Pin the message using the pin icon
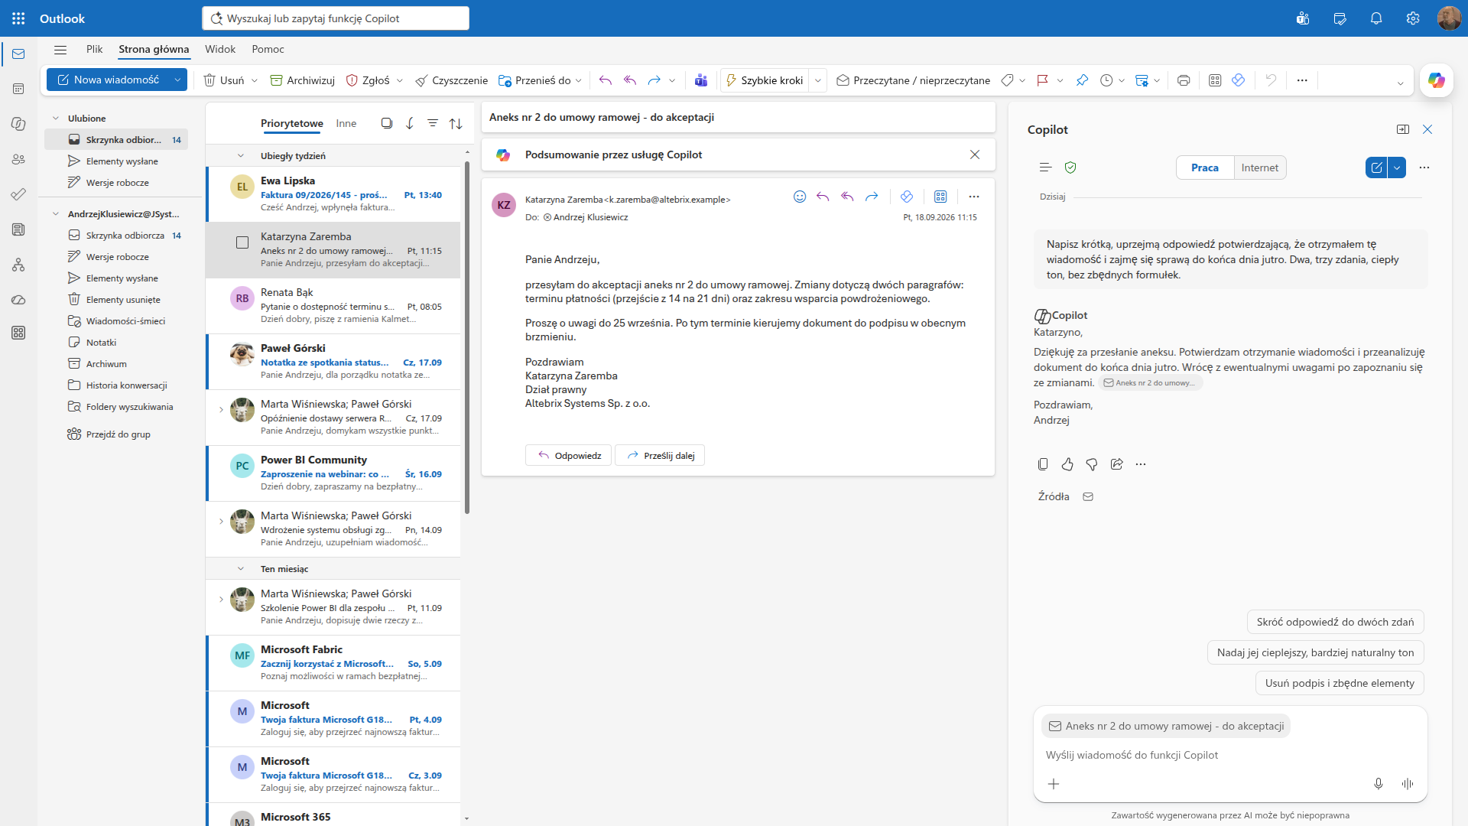This screenshot has width=1468, height=826. (x=1082, y=80)
